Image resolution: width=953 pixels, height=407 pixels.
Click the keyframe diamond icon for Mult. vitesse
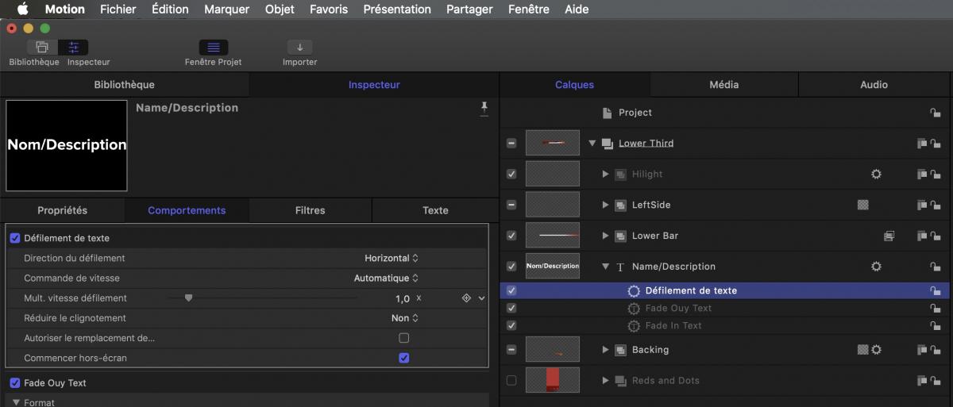pos(467,298)
